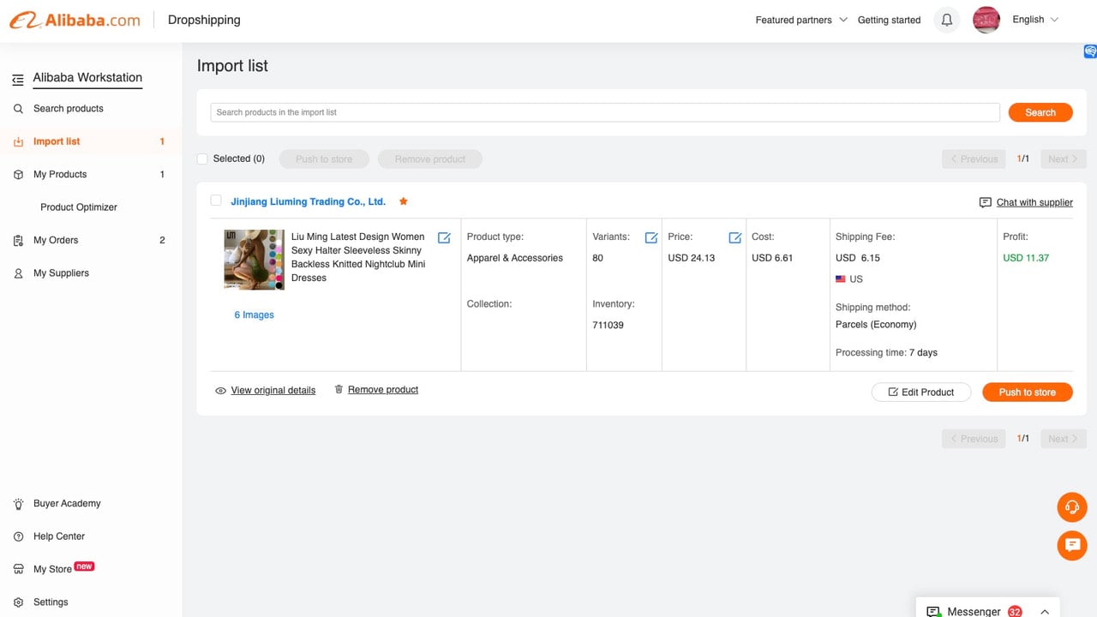Click the favorite star next to supplier name
The image size is (1097, 617).
pos(404,201)
